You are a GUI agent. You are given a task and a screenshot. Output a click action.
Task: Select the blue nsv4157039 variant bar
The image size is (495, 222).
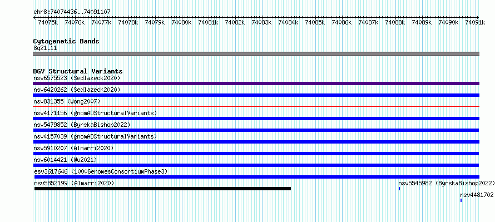(x=256, y=142)
